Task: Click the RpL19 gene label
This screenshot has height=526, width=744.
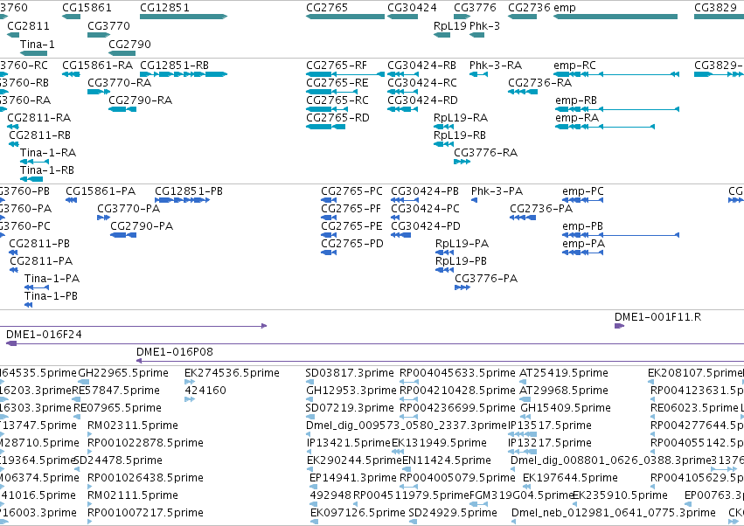Action: pyautogui.click(x=450, y=25)
